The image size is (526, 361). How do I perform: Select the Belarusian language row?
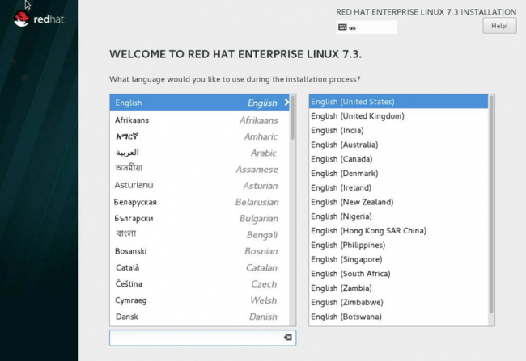pyautogui.click(x=200, y=202)
